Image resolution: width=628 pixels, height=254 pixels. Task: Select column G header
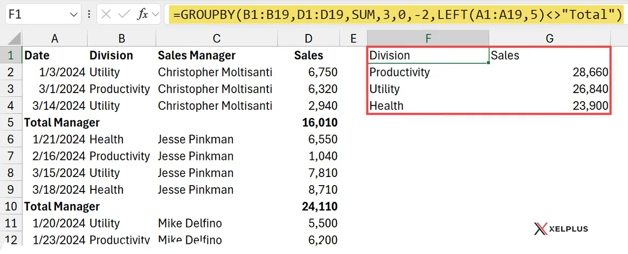click(x=549, y=38)
